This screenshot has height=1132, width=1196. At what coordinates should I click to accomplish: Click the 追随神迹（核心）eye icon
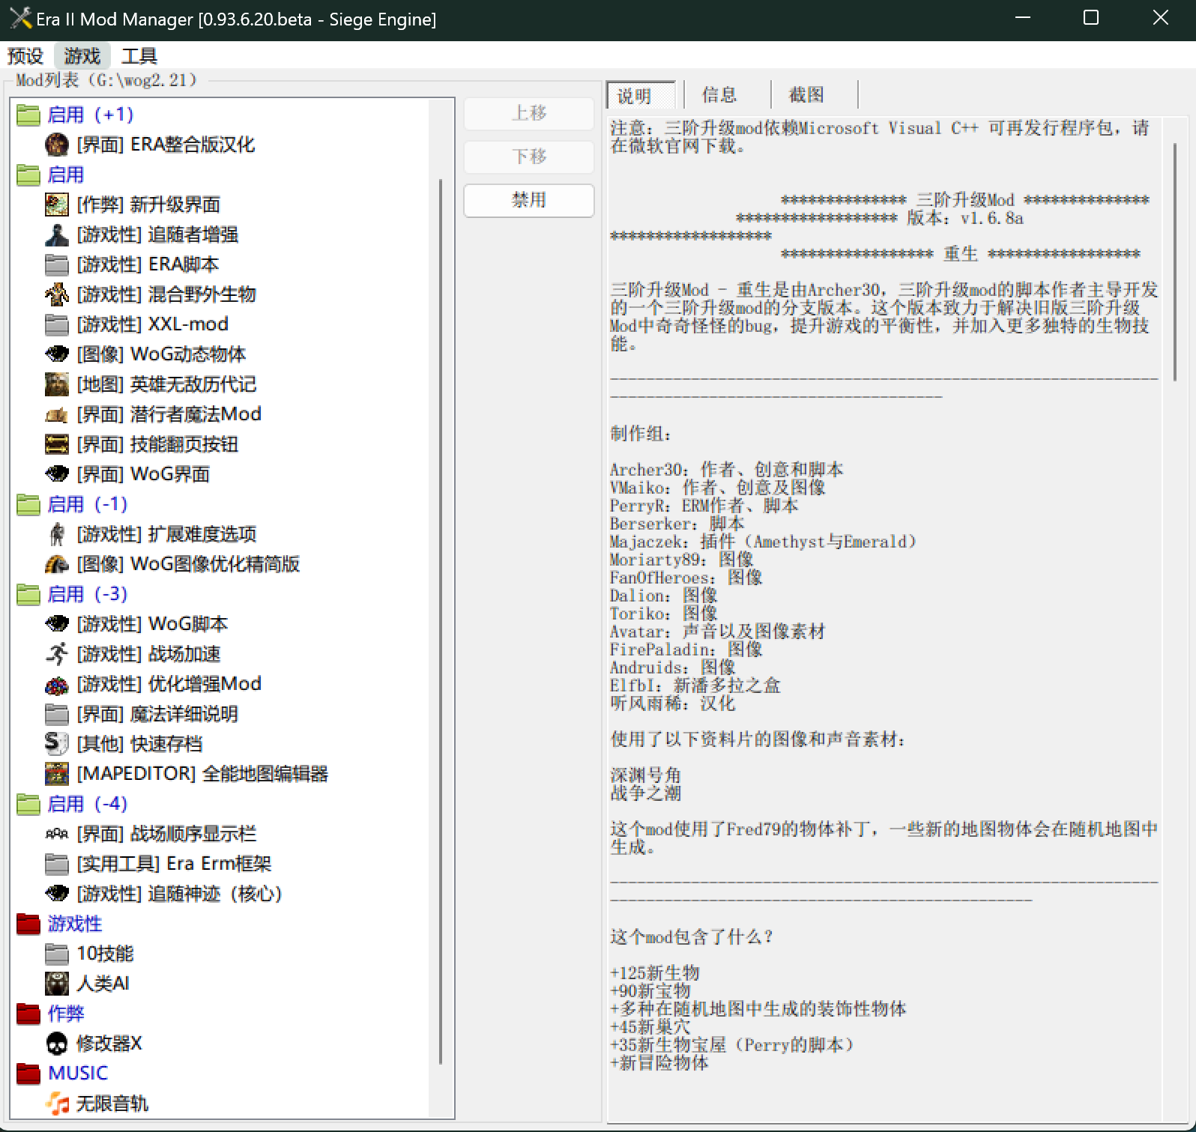[57, 893]
